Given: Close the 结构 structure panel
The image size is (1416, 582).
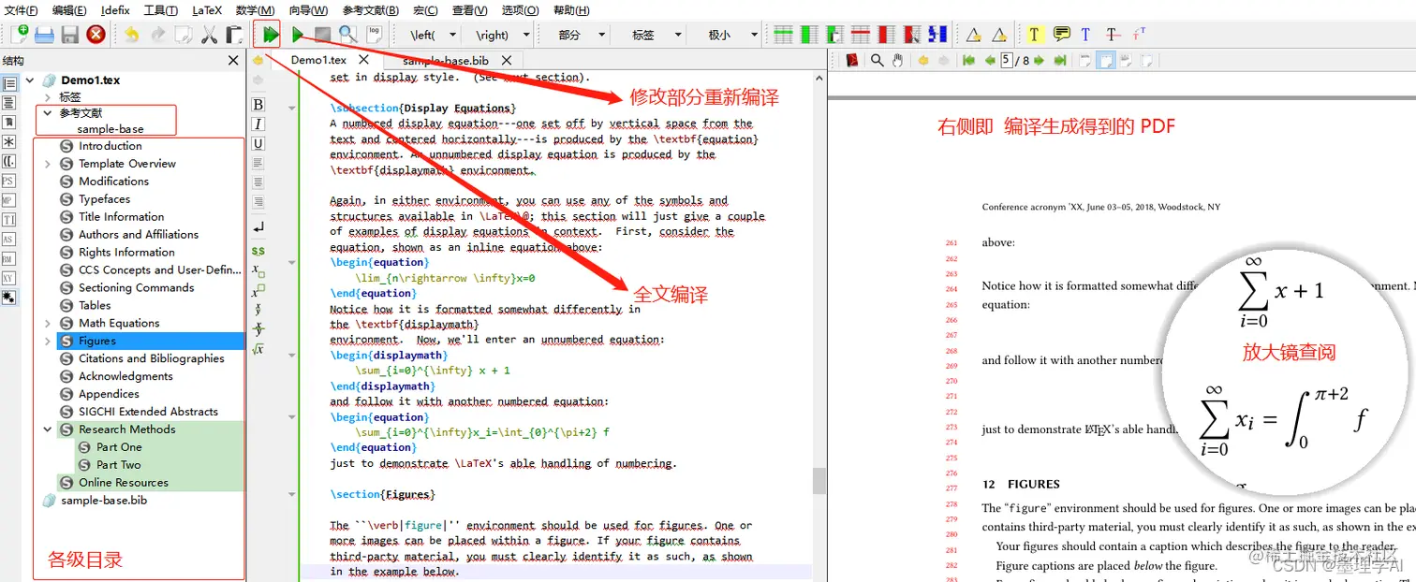Looking at the screenshot, I should pyautogui.click(x=233, y=60).
